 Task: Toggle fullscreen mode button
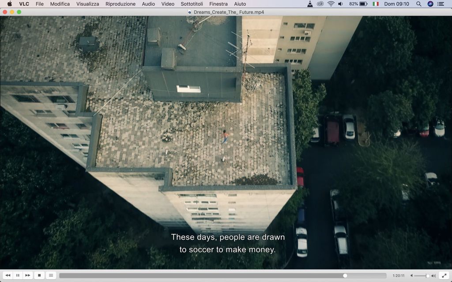point(444,275)
